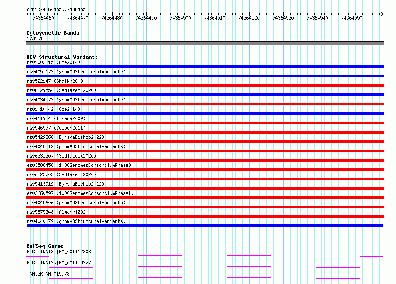Open variant esv2660597 (1000GenomesConsortiumPhase1) label

coord(80,193)
